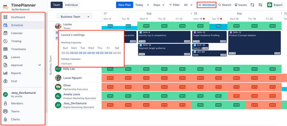The width and height of the screenshot is (287, 126).
Task: Click Friday's 08:00 working capacity value
Action: pos(108,53)
